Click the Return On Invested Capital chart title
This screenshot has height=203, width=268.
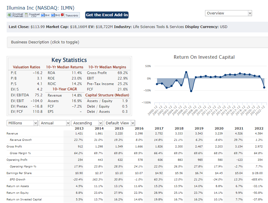pyautogui.click(x=204, y=57)
